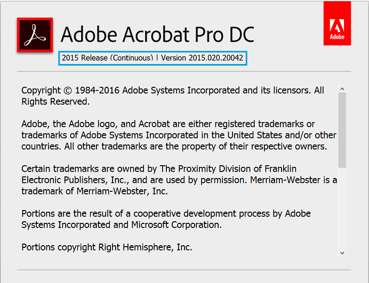Viewport: 369px width, 283px height.
Task: Click the word Adobe beneath the logo
Action: tap(337, 37)
